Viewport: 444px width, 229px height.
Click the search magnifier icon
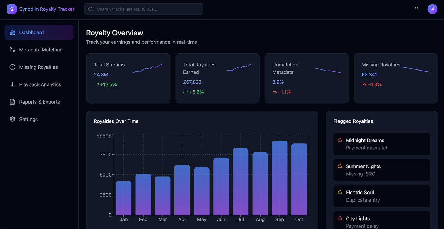click(x=91, y=9)
